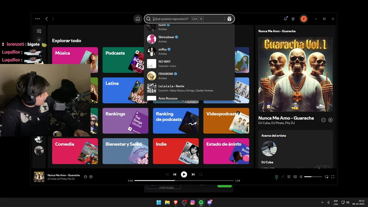Open Nunca Me Amo title below album art
The width and height of the screenshot is (368, 207).
286,118
